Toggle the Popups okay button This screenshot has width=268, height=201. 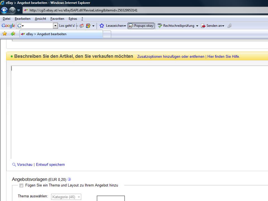point(141,26)
